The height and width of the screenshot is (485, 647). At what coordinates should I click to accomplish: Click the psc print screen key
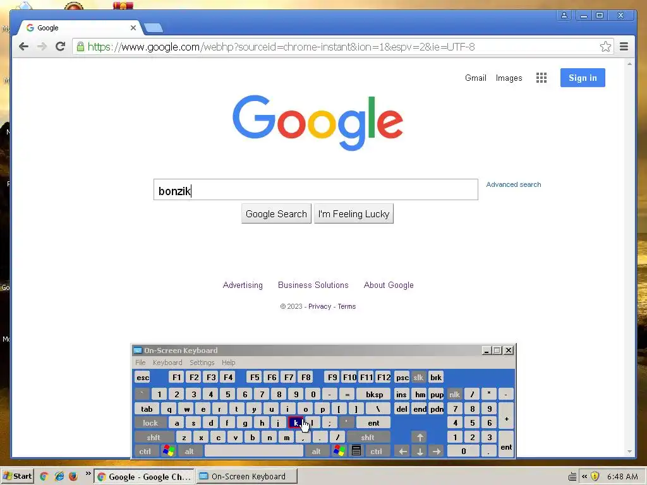(x=402, y=378)
